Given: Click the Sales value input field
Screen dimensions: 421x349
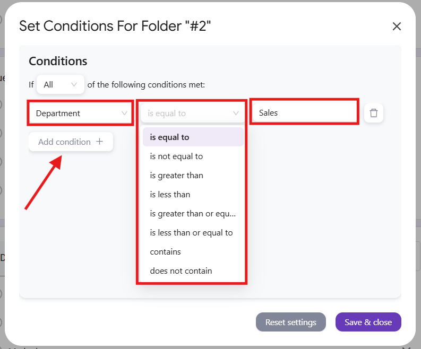Looking at the screenshot, I should point(304,113).
